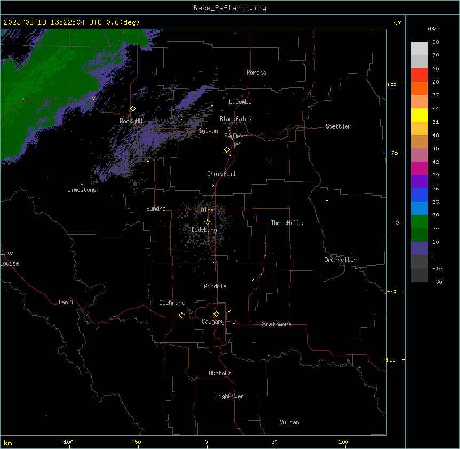Select the lightest gray 70-80 dBZ legend swatch

(x=419, y=49)
